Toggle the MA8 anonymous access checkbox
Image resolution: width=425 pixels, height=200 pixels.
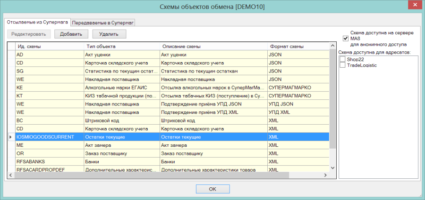click(x=345, y=39)
